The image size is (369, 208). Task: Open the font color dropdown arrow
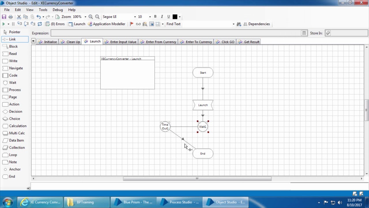point(180,17)
